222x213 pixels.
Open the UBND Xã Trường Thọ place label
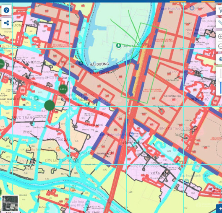(174, 128)
